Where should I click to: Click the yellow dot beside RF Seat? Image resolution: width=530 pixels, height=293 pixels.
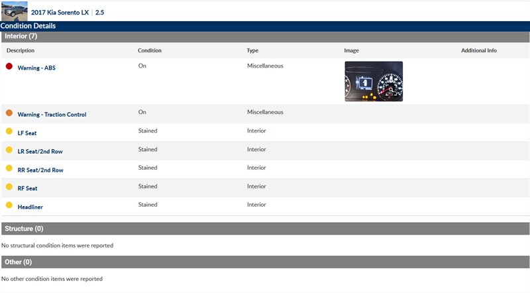click(x=9, y=188)
